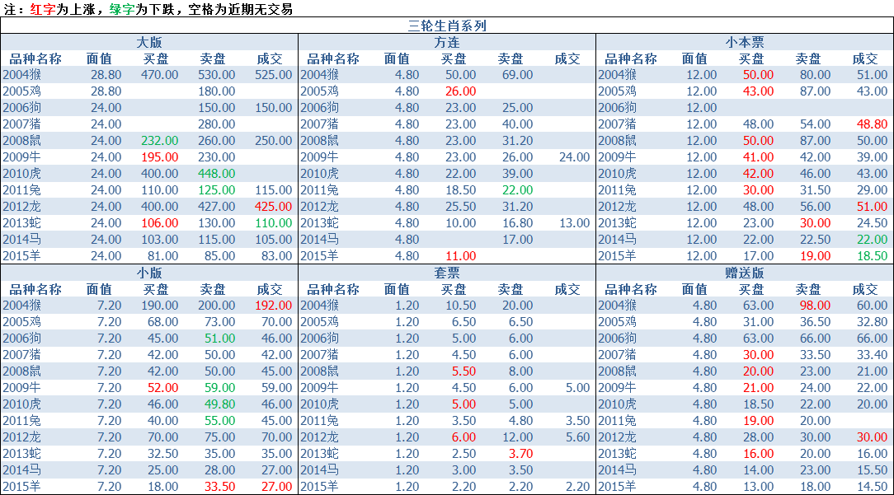The width and height of the screenshot is (894, 495).
Task: Select the 套票 section header
Action: 447,273
